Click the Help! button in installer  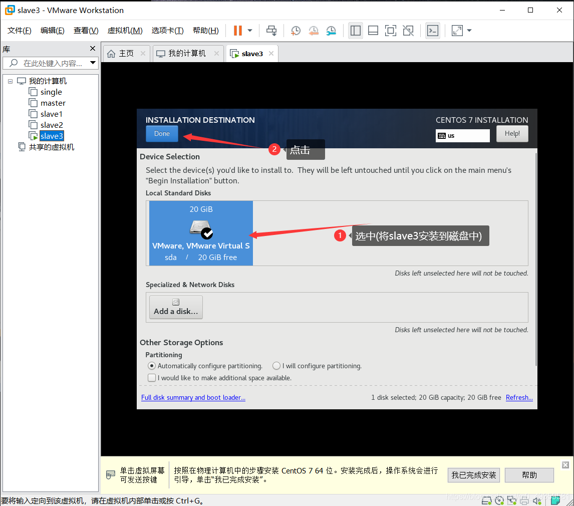click(x=512, y=134)
